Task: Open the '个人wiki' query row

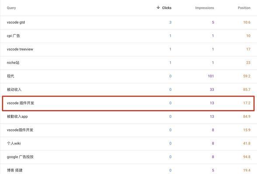Action: [x=128, y=144]
